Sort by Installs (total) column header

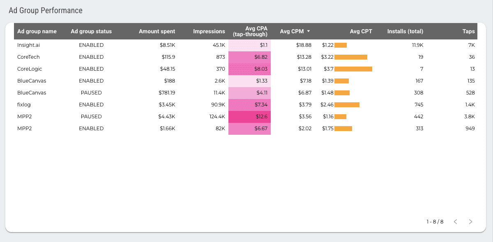click(405, 31)
